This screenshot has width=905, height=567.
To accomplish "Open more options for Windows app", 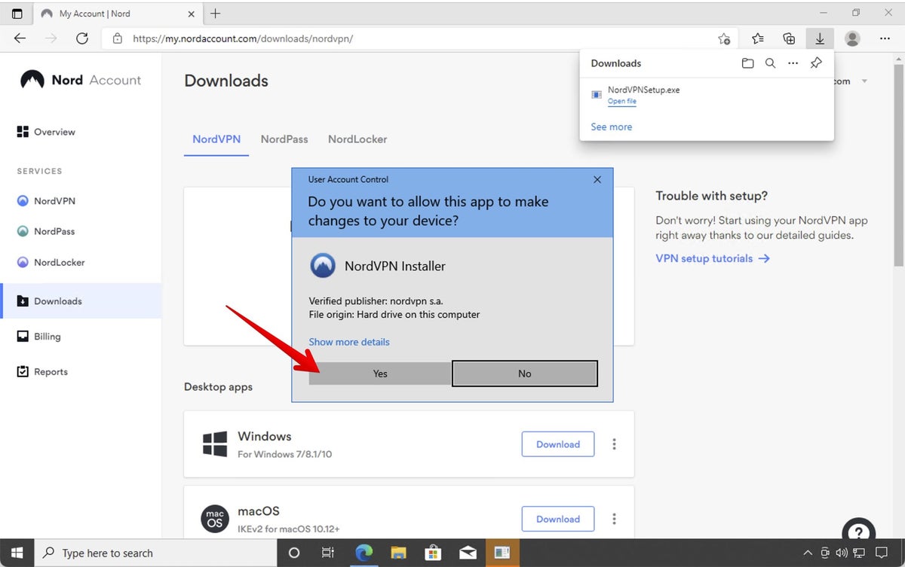I will 614,444.
